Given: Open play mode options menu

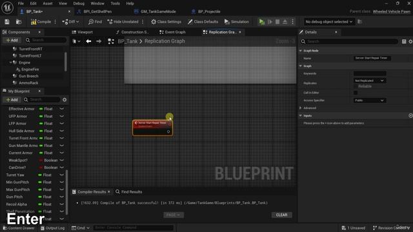Looking at the screenshot, I should pyautogui.click(x=292, y=22).
